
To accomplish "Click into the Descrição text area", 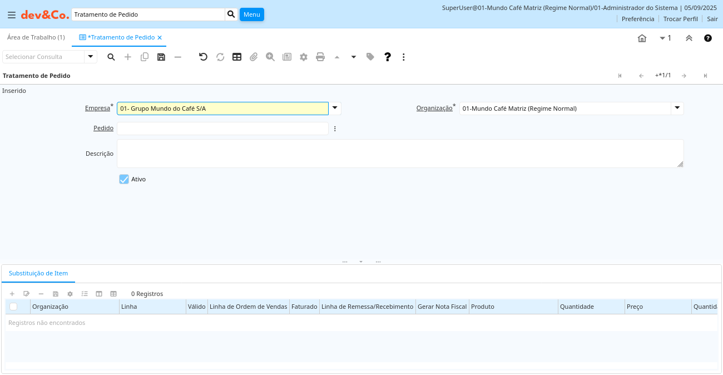I will 399,154.
